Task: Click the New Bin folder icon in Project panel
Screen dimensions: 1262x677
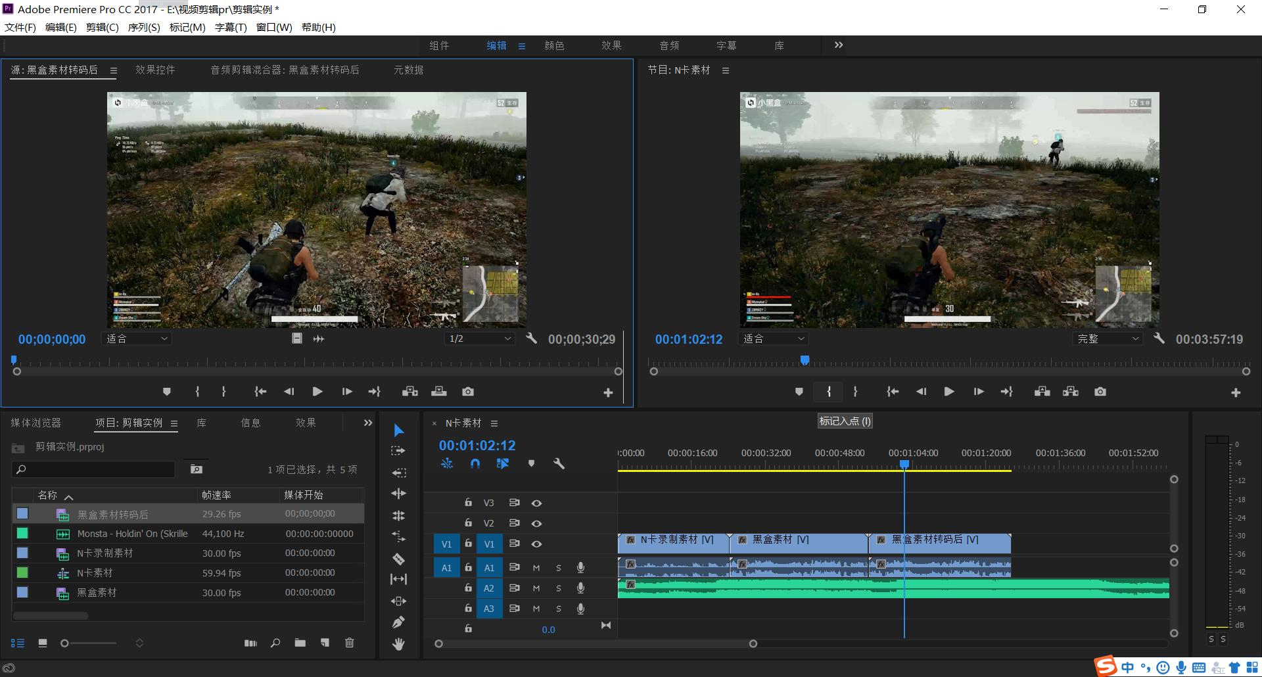Action: click(x=300, y=643)
